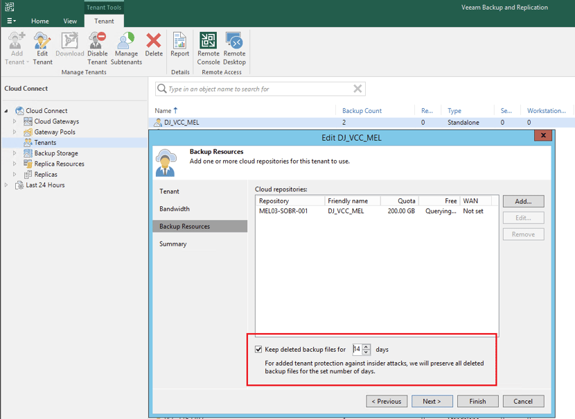Click the red Delete icon
Image resolution: width=575 pixels, height=419 pixels.
(154, 41)
